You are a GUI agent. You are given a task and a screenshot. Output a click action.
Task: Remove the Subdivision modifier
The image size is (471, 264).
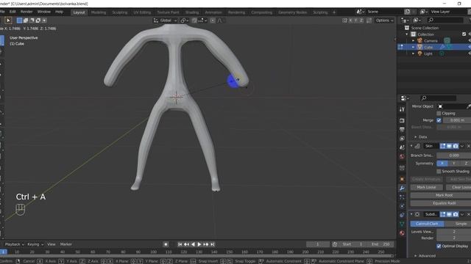tap(468, 214)
